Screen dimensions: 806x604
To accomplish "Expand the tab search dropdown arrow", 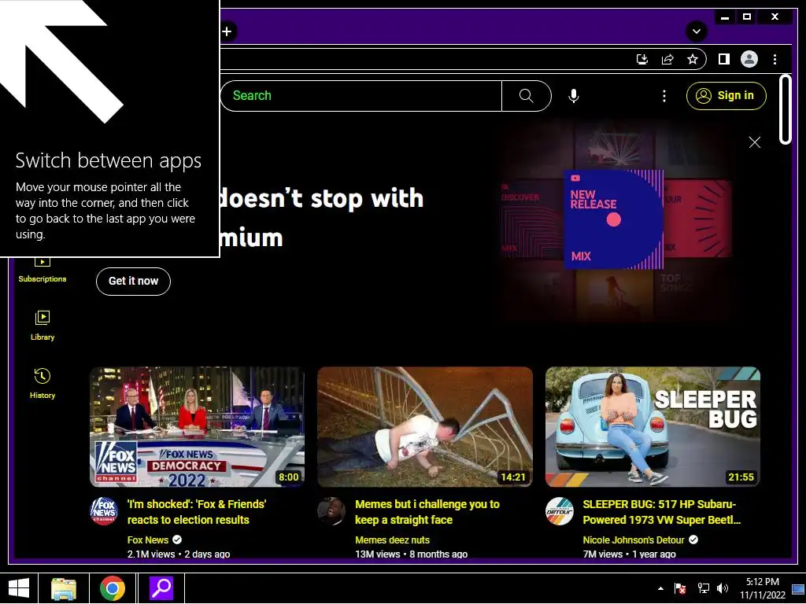I will (696, 31).
